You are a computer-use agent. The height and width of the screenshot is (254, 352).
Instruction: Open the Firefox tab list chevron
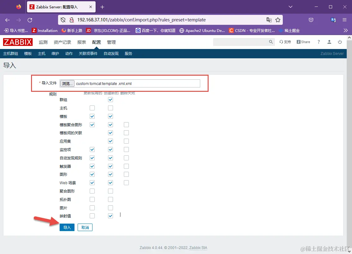(x=290, y=7)
